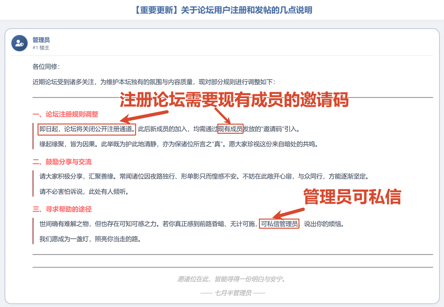Click the heading 三、寻求帮助的途径
The width and height of the screenshot is (444, 307).
(x=62, y=210)
